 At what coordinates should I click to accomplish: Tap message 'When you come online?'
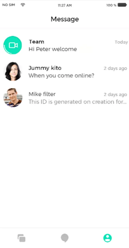[x=61, y=76]
